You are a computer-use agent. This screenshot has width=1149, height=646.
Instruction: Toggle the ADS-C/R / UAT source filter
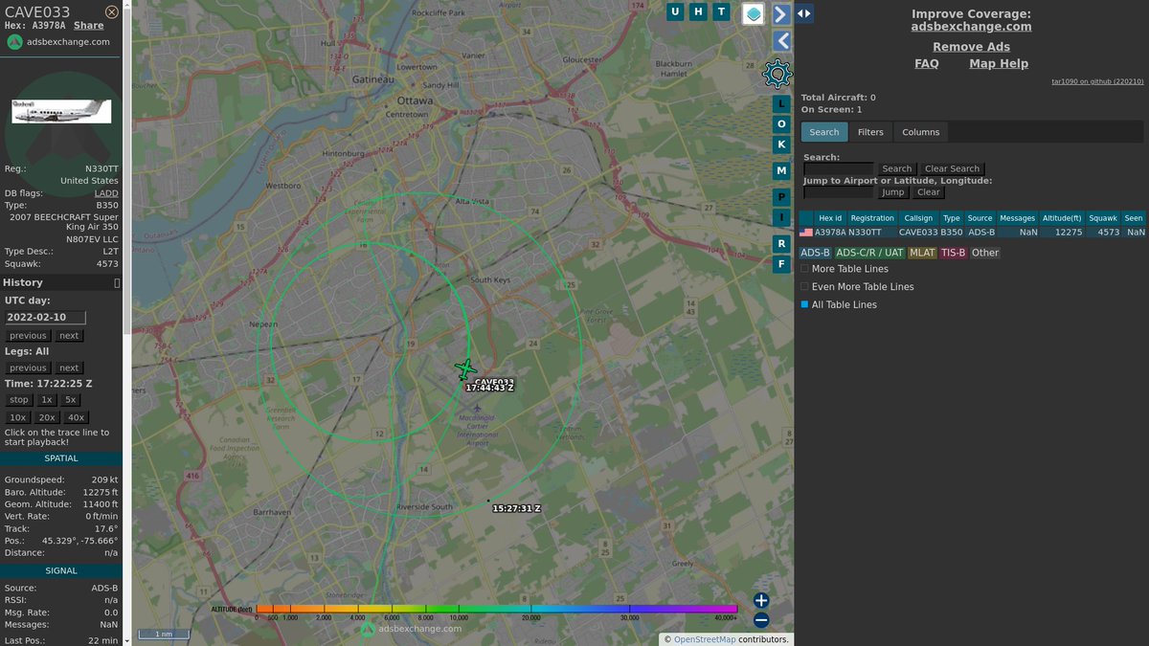point(869,253)
